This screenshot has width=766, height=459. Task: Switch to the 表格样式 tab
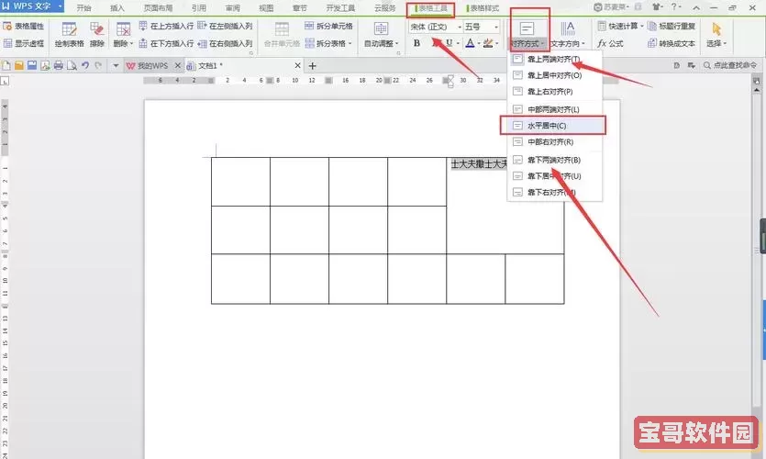tap(483, 8)
